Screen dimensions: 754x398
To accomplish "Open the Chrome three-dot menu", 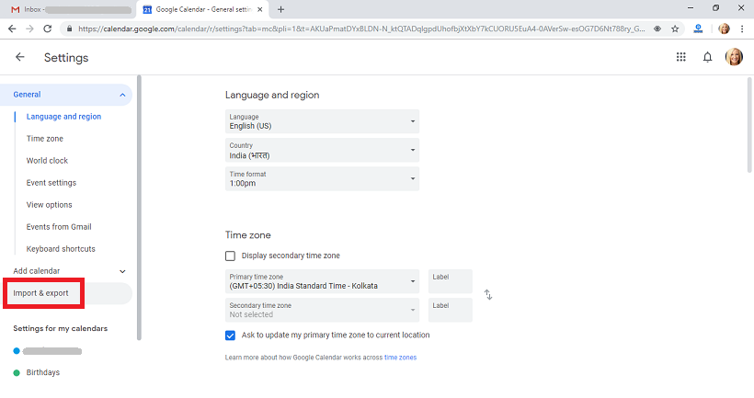I will [x=742, y=28].
